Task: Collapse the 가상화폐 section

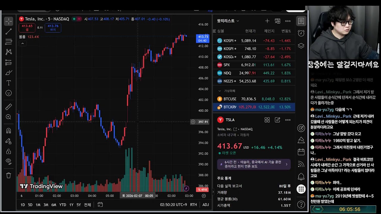Action: pyautogui.click(x=220, y=91)
